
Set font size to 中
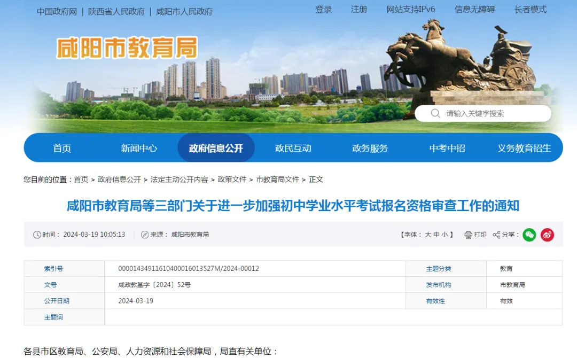436,235
